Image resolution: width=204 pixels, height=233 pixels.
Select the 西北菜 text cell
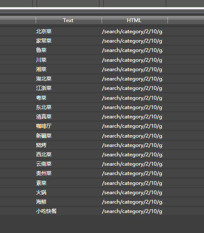coord(44,155)
